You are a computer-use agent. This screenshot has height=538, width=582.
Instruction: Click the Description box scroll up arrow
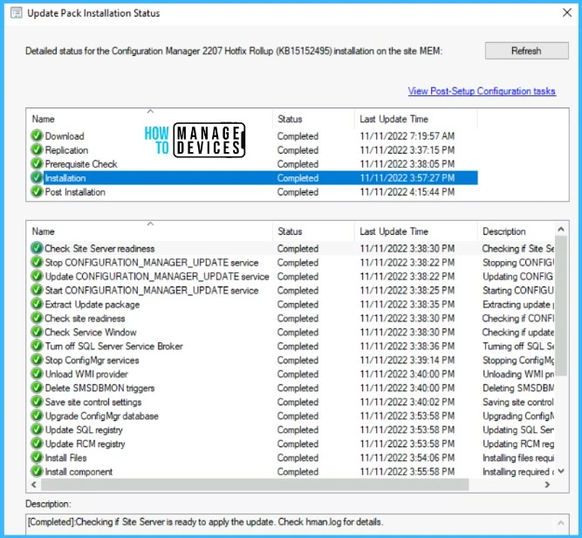(561, 523)
